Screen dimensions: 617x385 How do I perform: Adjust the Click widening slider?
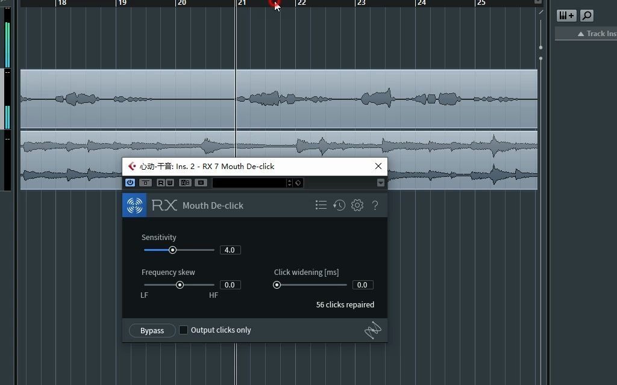pos(277,285)
